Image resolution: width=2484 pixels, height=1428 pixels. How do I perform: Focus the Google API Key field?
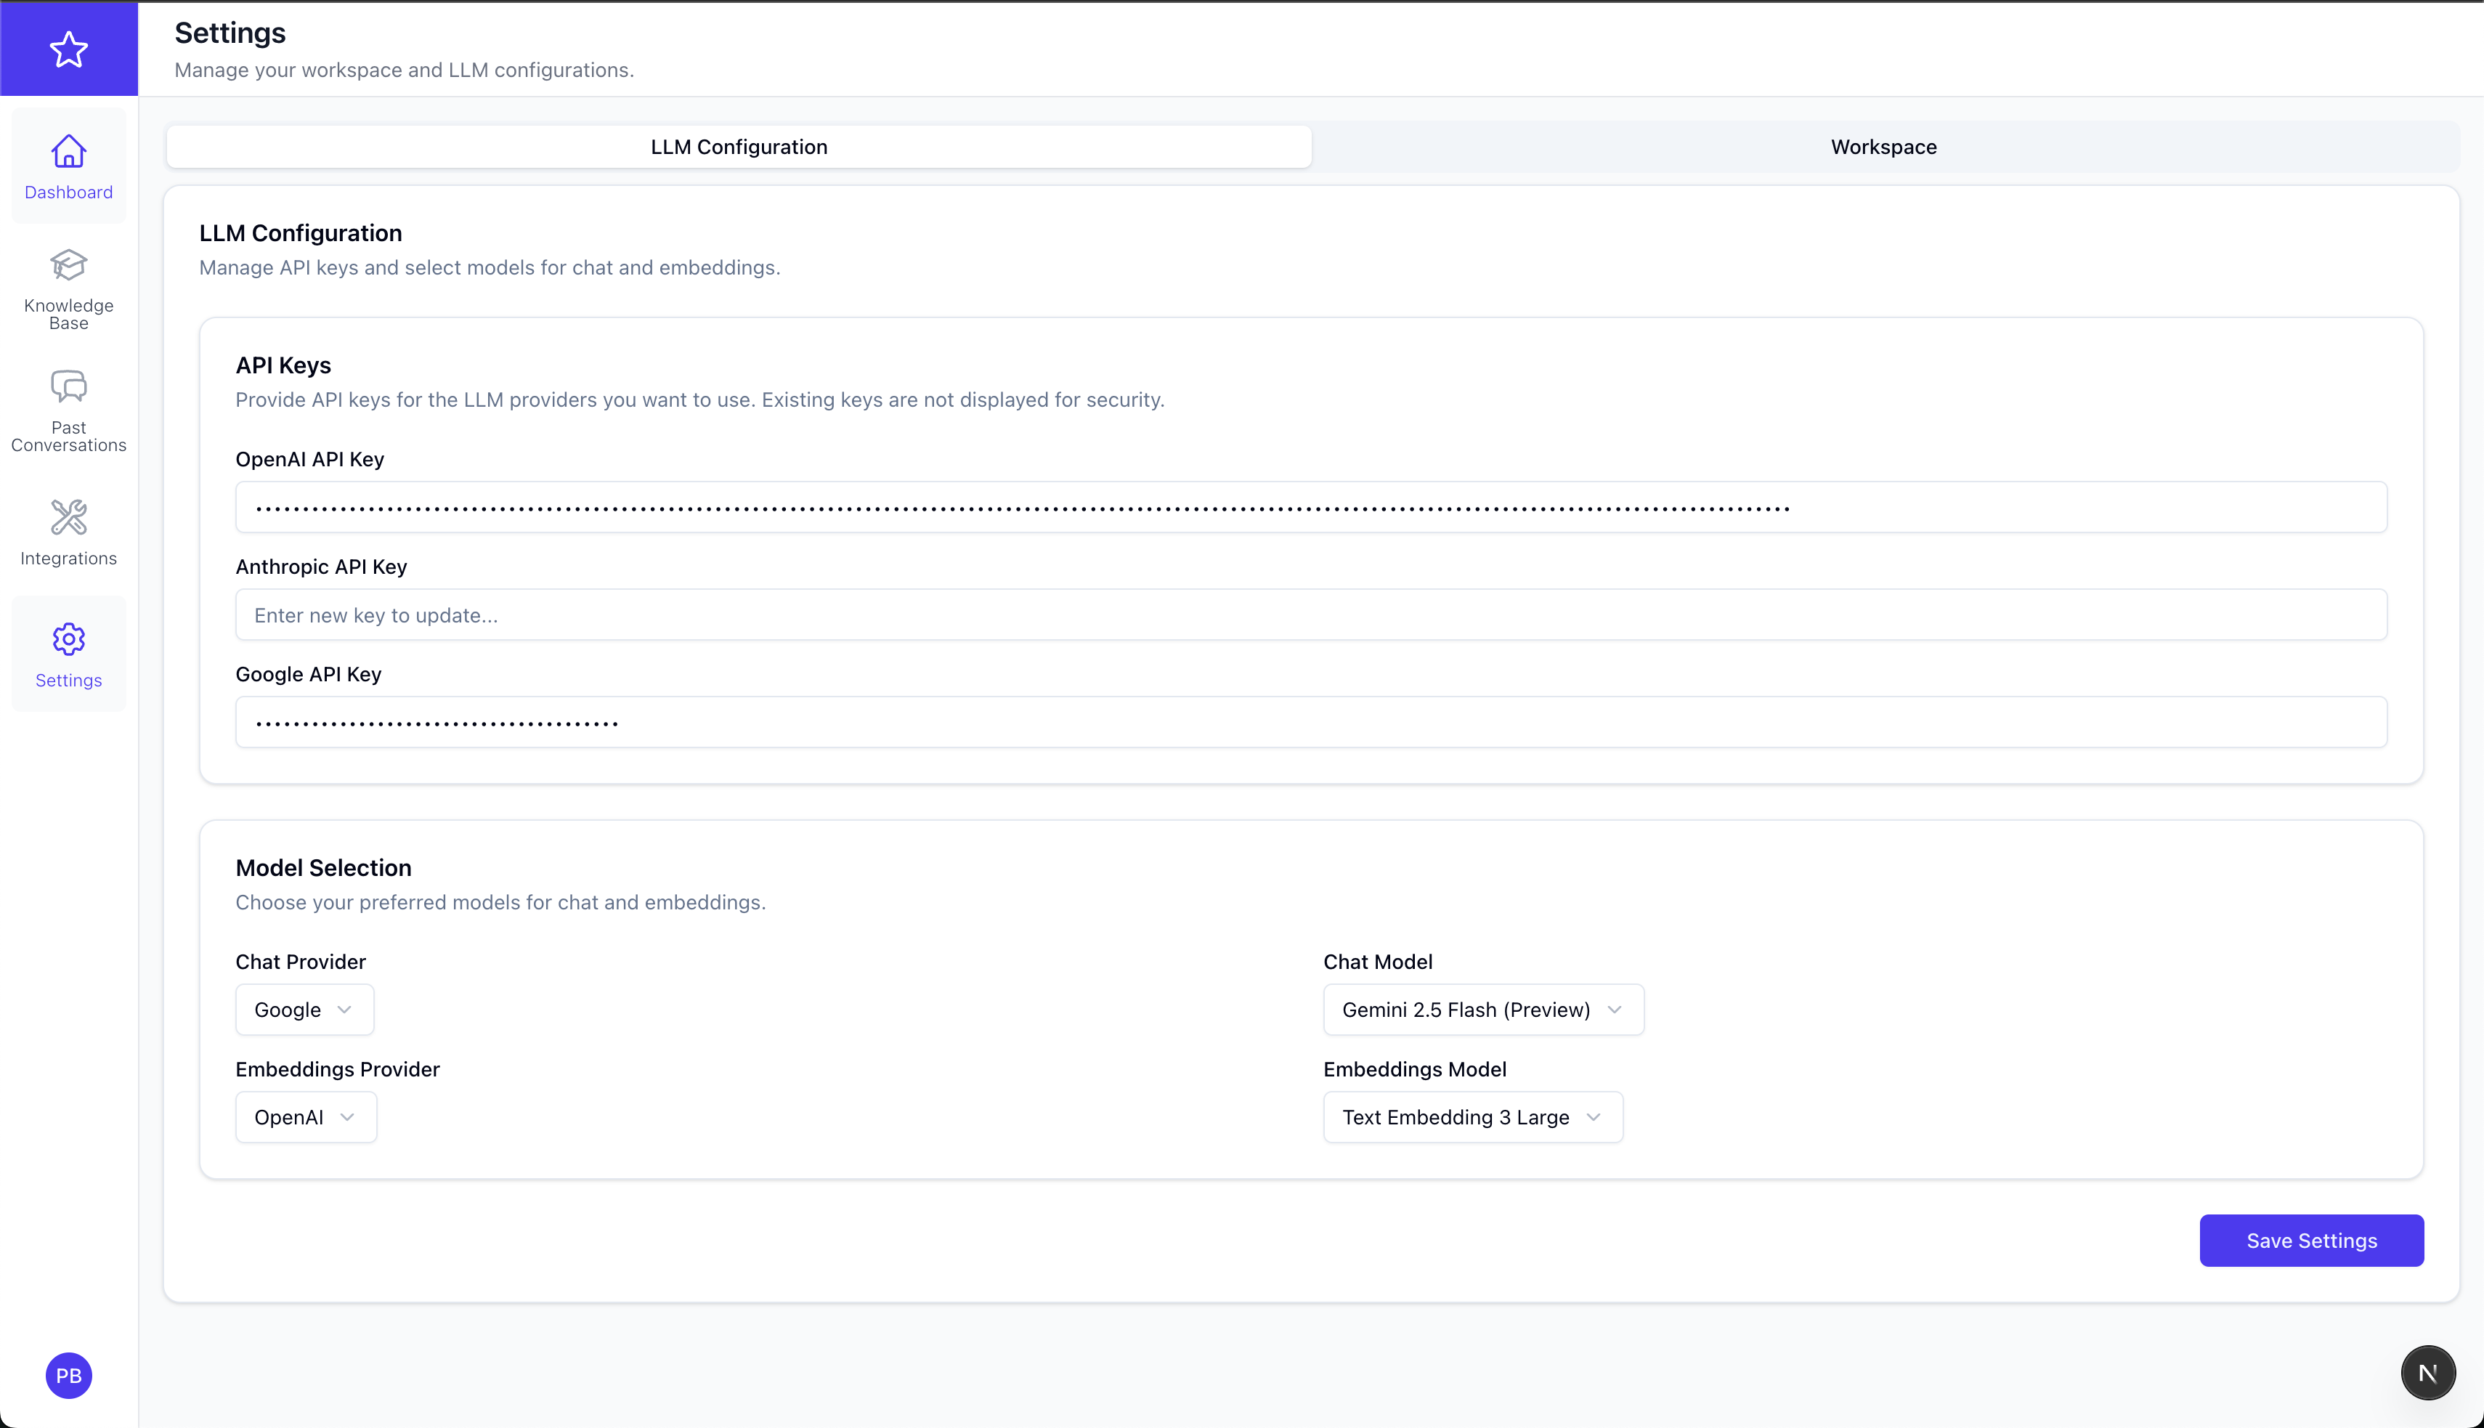[x=1310, y=723]
